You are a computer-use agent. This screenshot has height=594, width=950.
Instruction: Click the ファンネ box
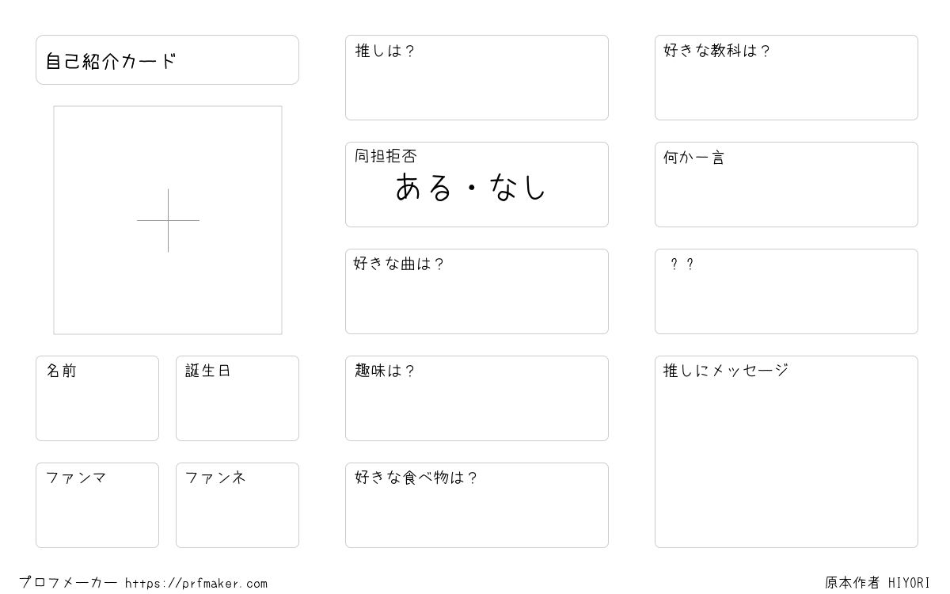237,505
